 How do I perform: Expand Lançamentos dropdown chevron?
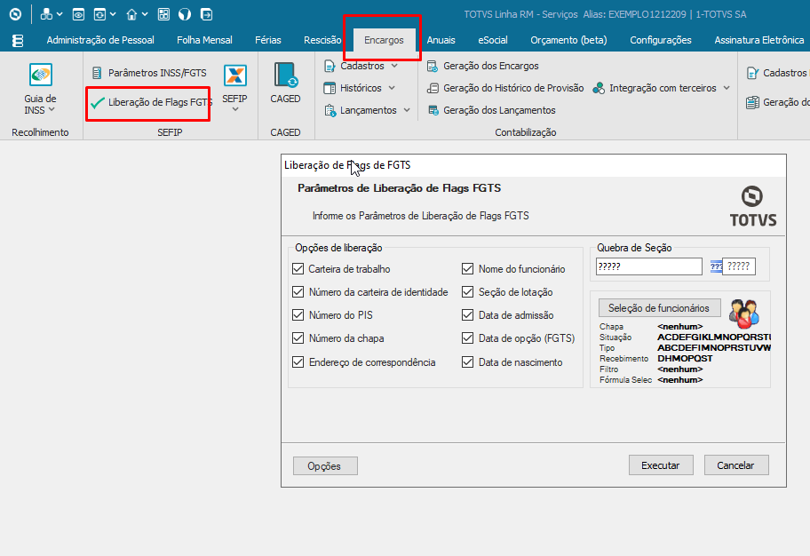pos(407,111)
